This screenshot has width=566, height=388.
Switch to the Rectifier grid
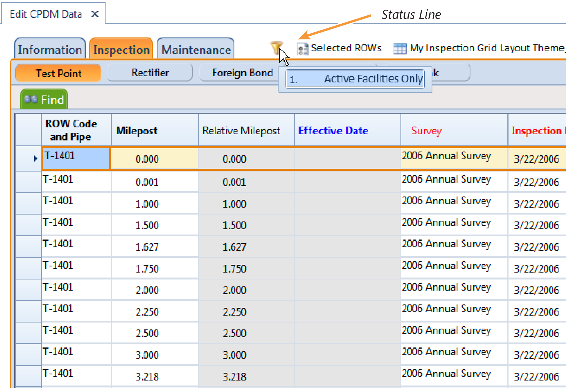[x=150, y=73]
